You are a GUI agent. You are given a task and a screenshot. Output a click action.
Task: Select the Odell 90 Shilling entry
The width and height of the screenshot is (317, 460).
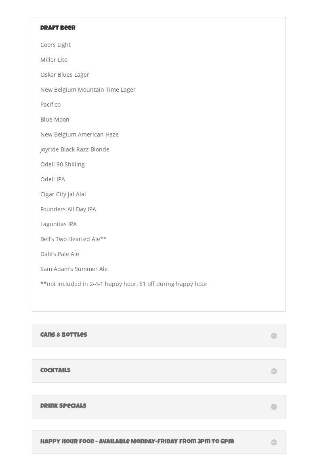pos(63,164)
